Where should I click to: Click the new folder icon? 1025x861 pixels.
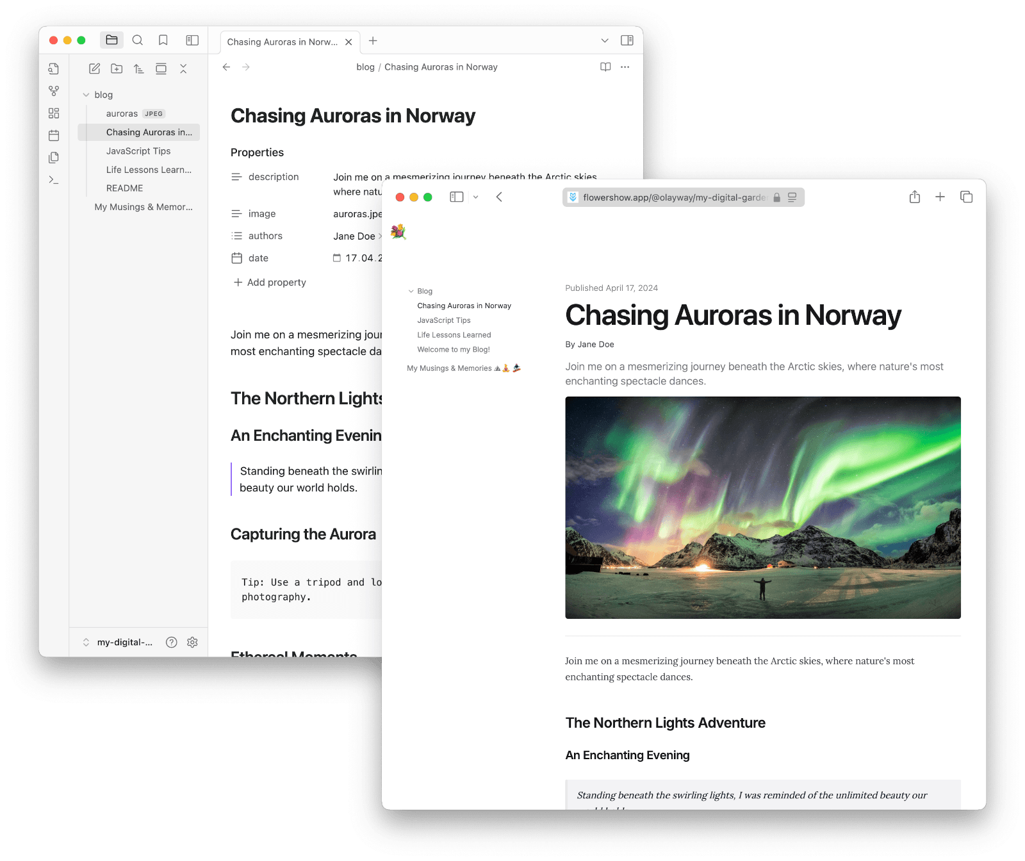point(117,69)
